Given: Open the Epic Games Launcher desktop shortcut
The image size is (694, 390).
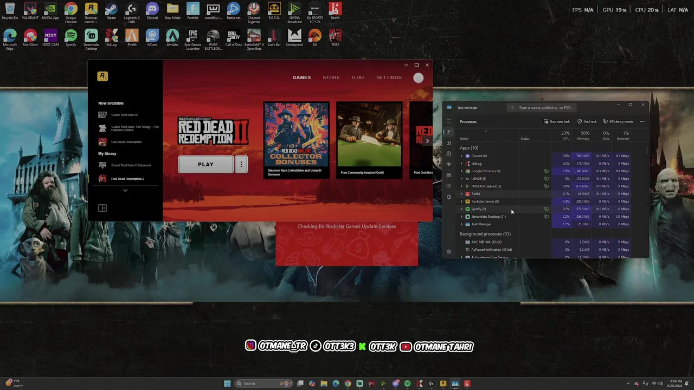Looking at the screenshot, I should pyautogui.click(x=193, y=40).
